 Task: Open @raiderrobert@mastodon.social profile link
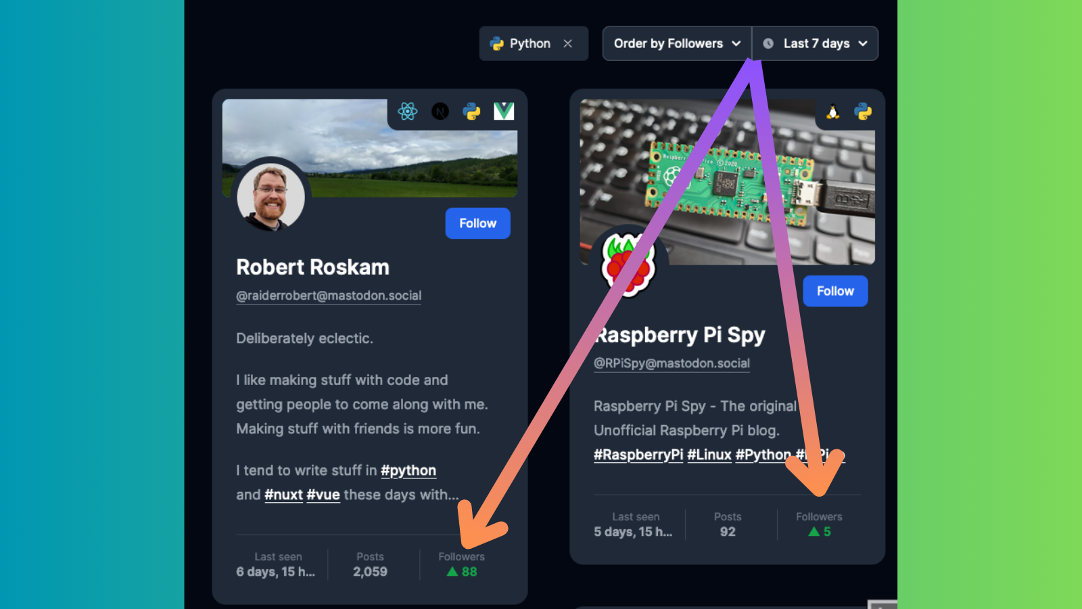(329, 296)
